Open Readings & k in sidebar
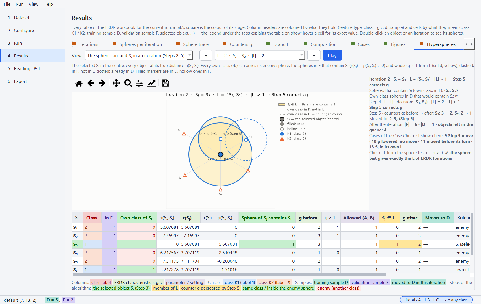Image resolution: width=481 pixels, height=304 pixels. point(33,68)
